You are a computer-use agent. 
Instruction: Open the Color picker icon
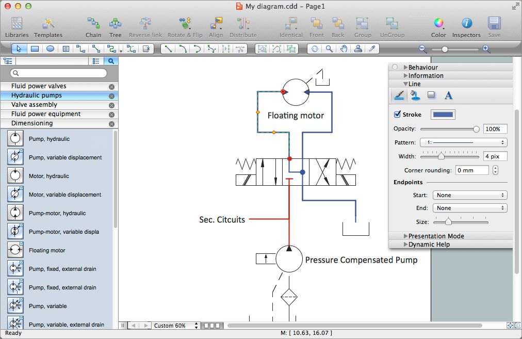pyautogui.click(x=438, y=27)
